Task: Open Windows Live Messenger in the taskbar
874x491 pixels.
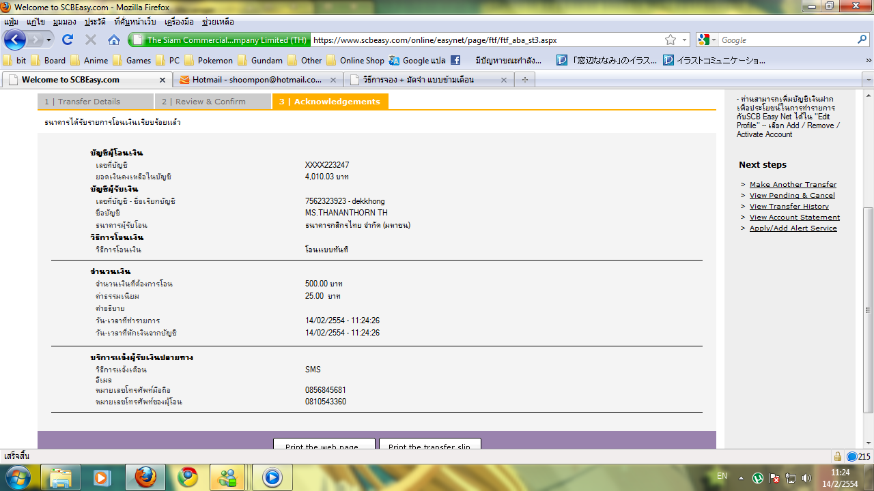Action: click(x=228, y=477)
